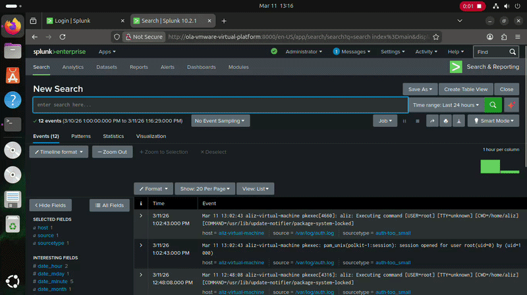
Task: Reload the browser page
Action: [x=63, y=37]
